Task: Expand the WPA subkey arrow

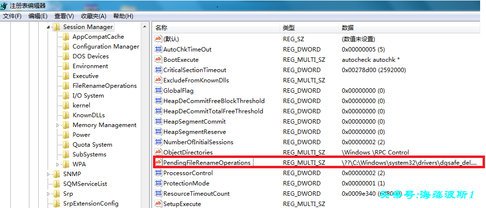Action: 58,164
